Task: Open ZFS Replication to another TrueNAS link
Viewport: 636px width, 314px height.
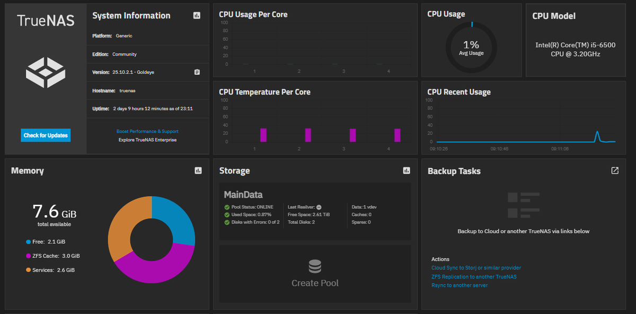Action: tap(474, 276)
